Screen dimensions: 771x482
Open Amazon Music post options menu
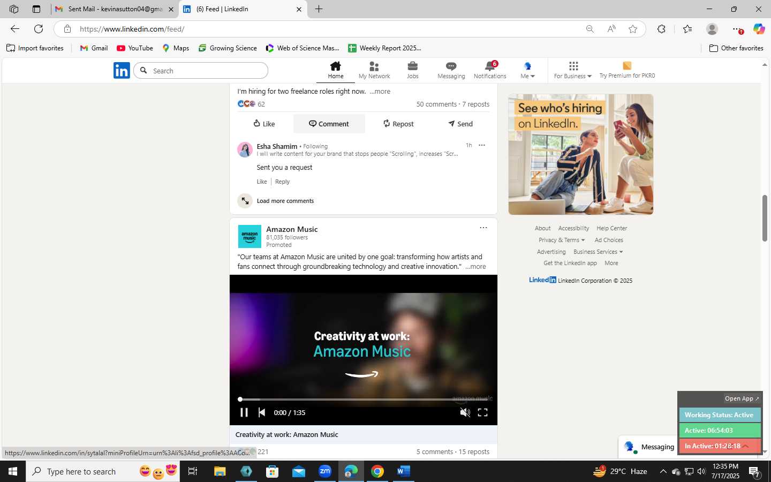point(483,228)
